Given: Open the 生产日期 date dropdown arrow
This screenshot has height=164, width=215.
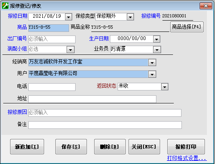Looking at the screenshot, I should coord(156,39).
